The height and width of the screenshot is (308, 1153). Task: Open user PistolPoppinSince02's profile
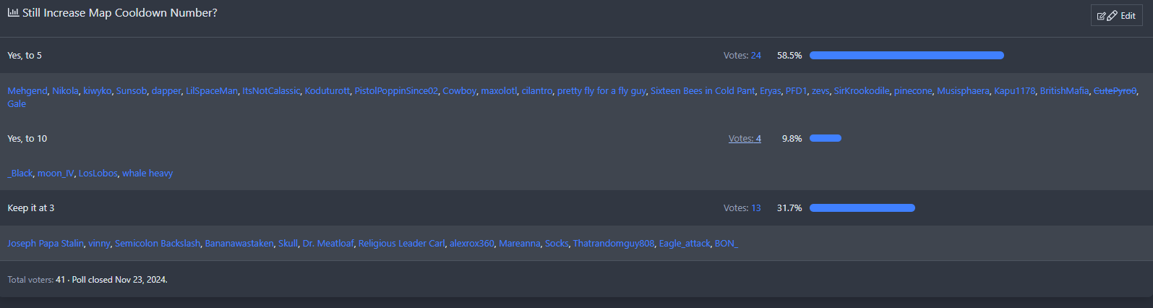point(396,91)
